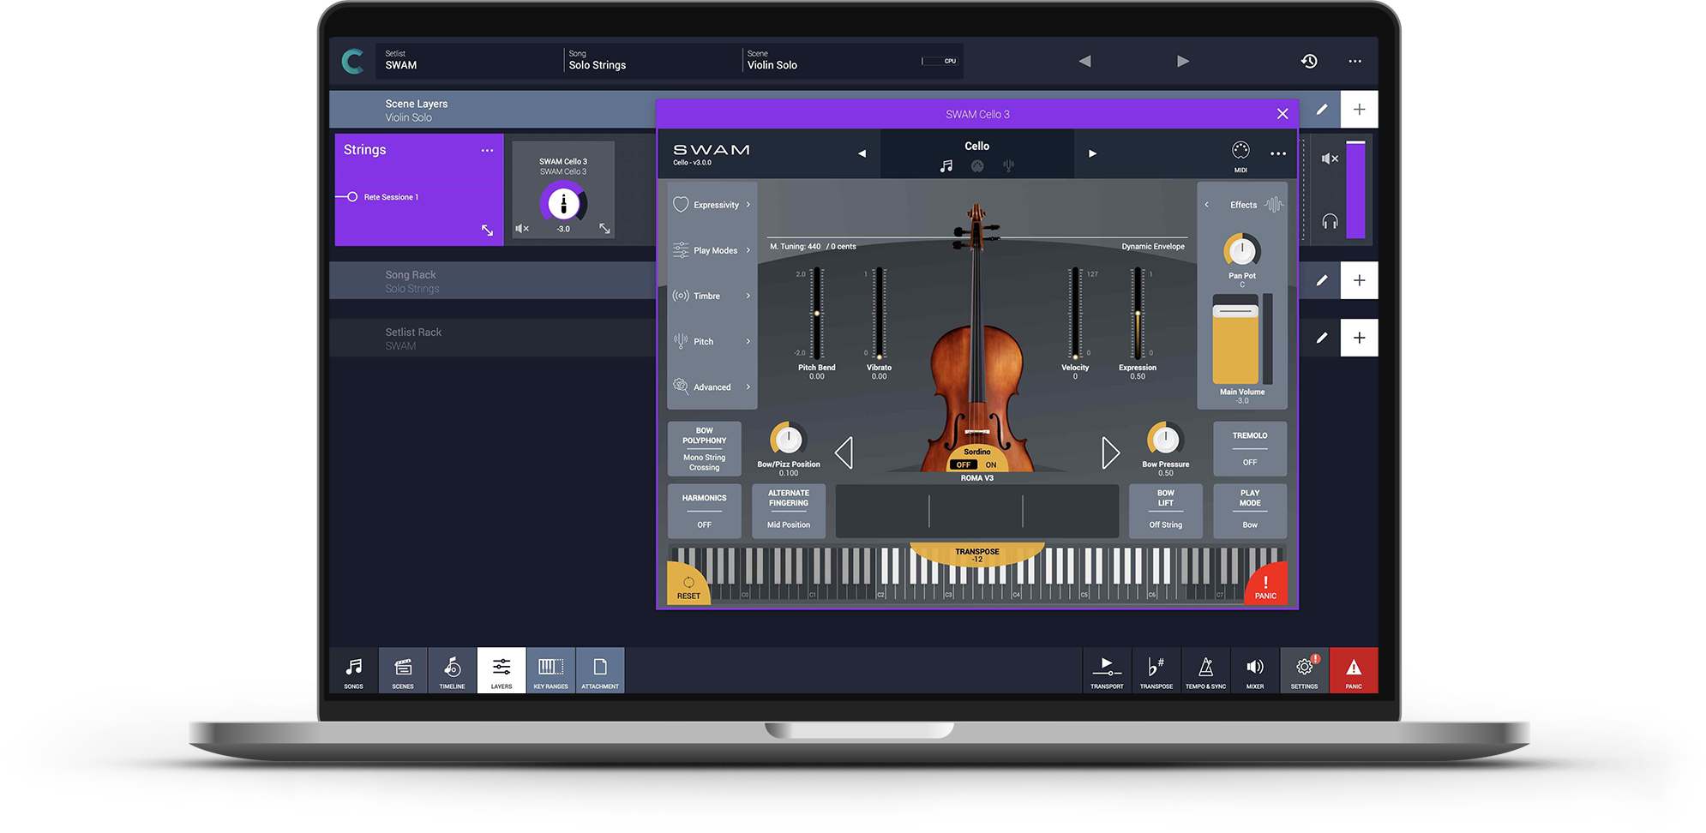This screenshot has height=833, width=1706.
Task: Open Settings gear icon
Action: [1304, 672]
